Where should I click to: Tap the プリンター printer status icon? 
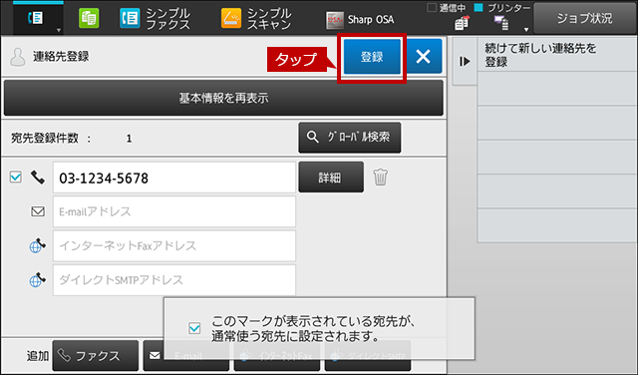click(501, 23)
